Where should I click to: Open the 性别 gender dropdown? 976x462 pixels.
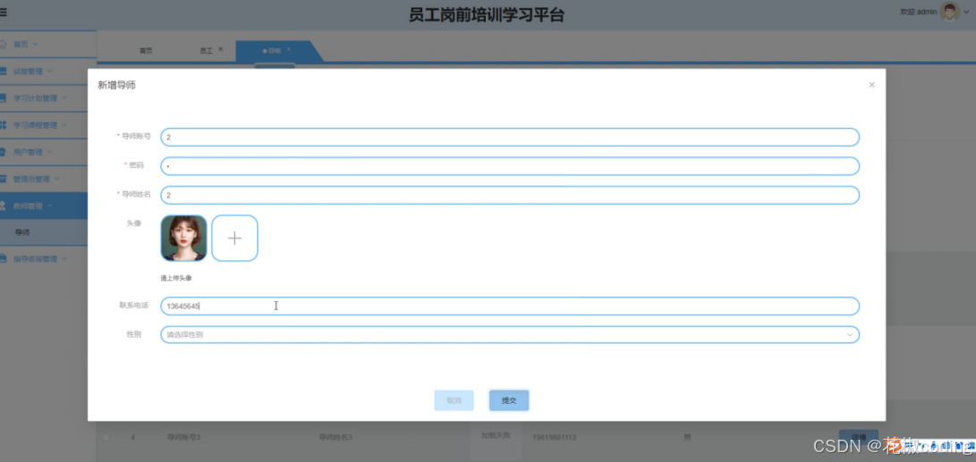click(x=510, y=334)
